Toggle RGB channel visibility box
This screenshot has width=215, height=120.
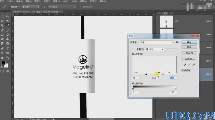click(158, 22)
